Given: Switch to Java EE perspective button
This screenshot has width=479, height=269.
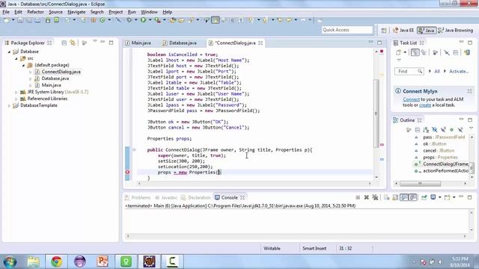Looking at the screenshot, I should pos(403,30).
